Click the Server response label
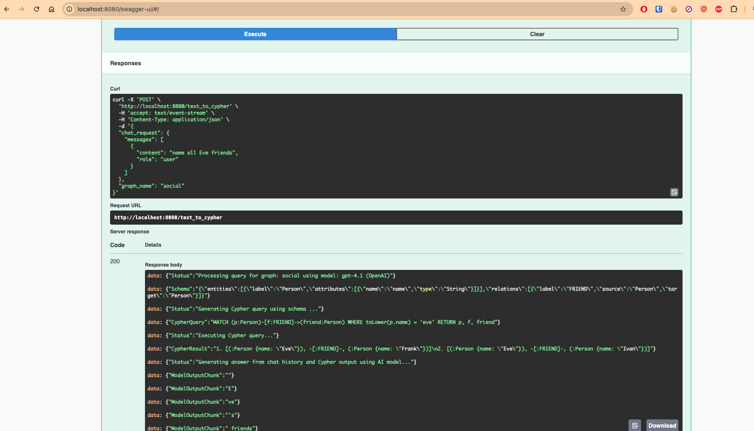This screenshot has width=754, height=431. coord(130,232)
